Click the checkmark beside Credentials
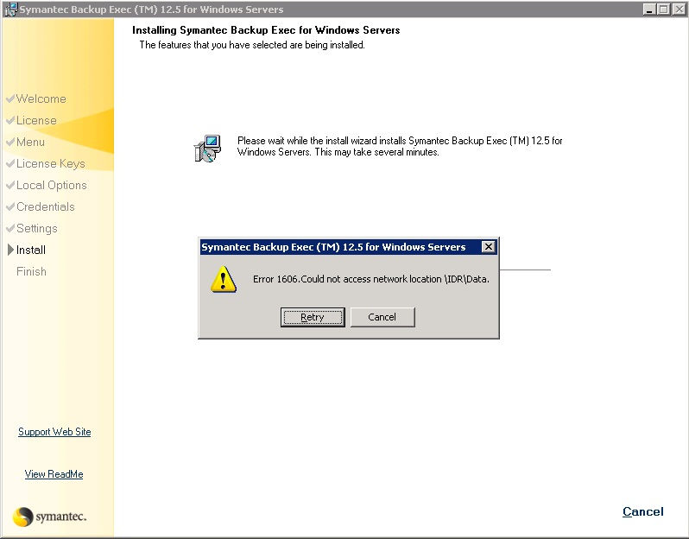Viewport: 689px width, 539px height. pos(10,206)
